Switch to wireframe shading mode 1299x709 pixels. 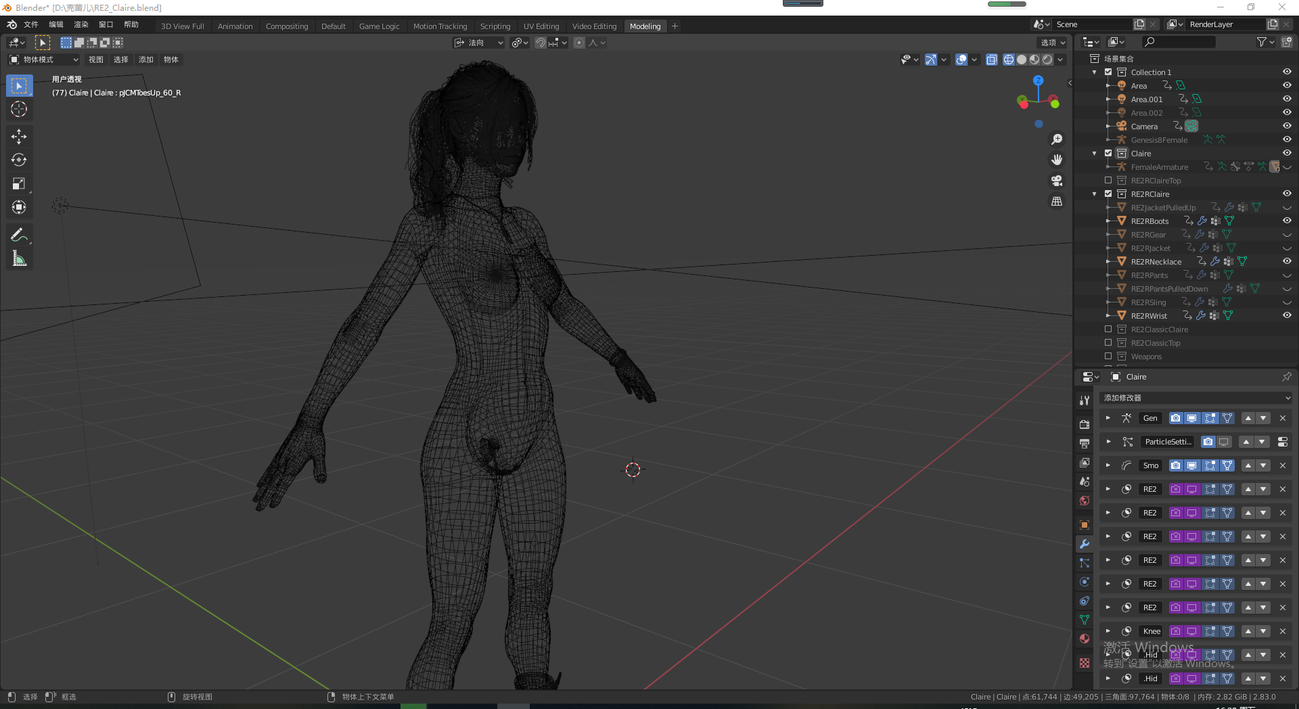(1009, 60)
